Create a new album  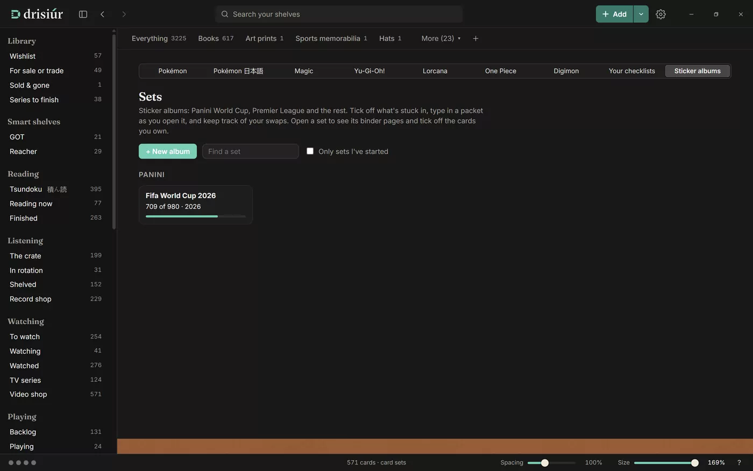(168, 151)
